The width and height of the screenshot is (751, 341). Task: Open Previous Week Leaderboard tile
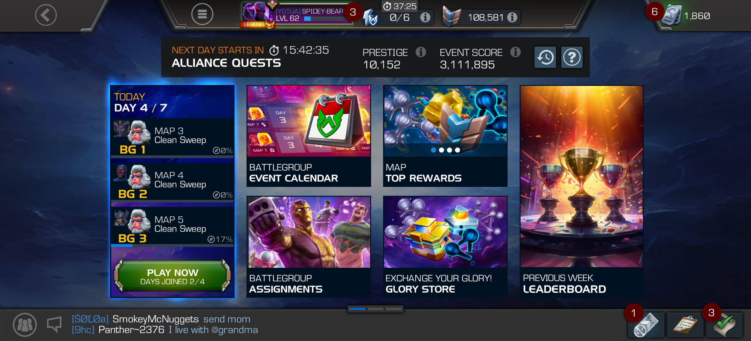click(x=582, y=191)
